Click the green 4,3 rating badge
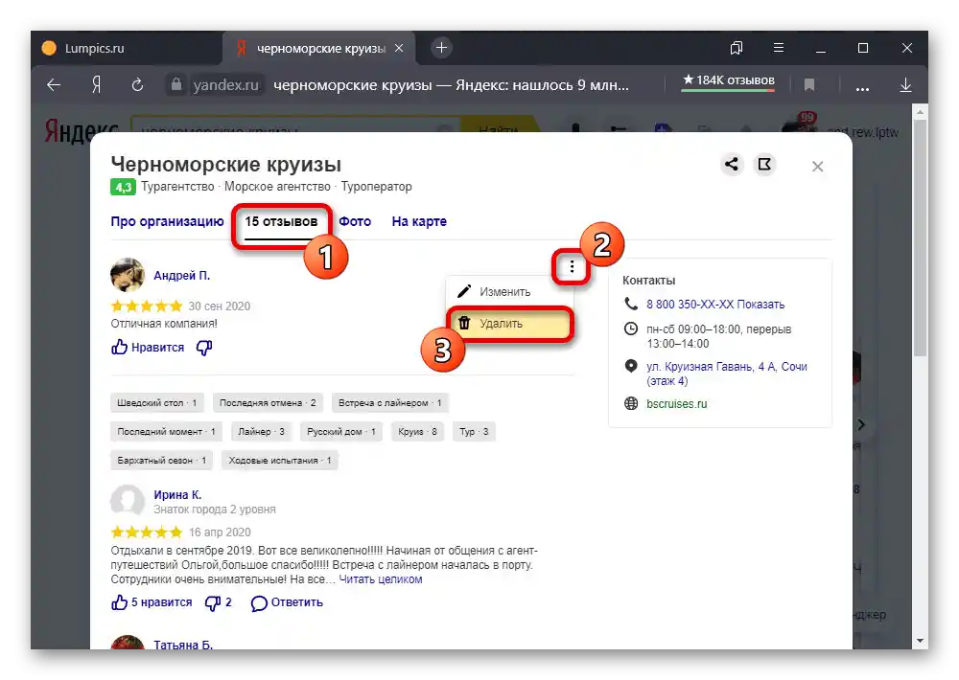 123,187
